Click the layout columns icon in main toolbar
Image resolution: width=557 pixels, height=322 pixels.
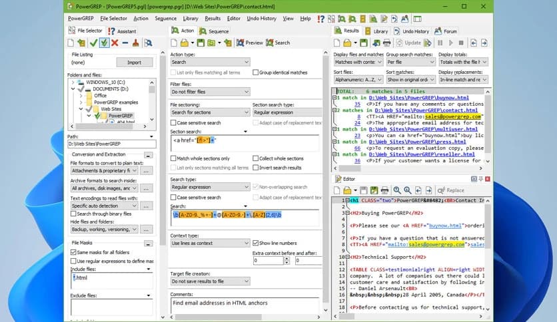click(417, 19)
